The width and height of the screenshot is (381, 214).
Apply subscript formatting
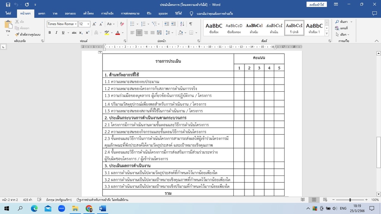pos(81,33)
